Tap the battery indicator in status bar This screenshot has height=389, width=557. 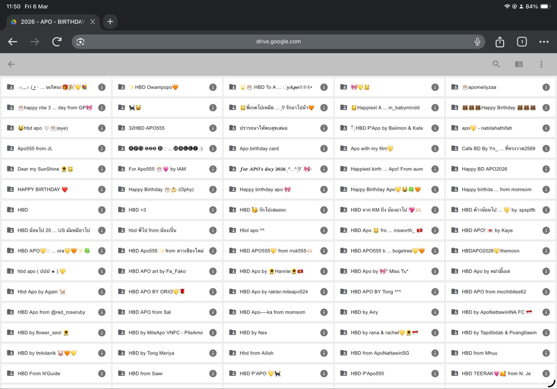(x=545, y=6)
